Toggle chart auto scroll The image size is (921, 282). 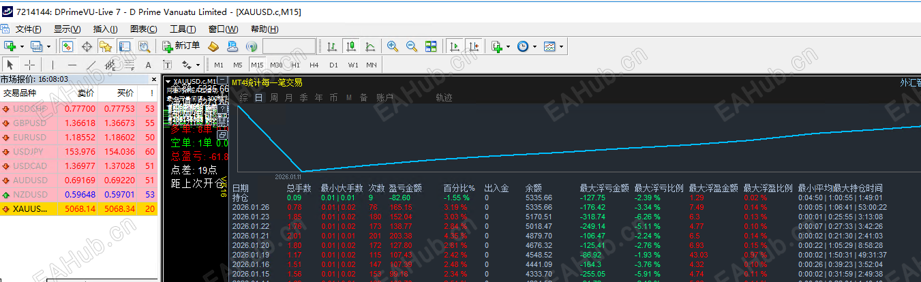453,46
